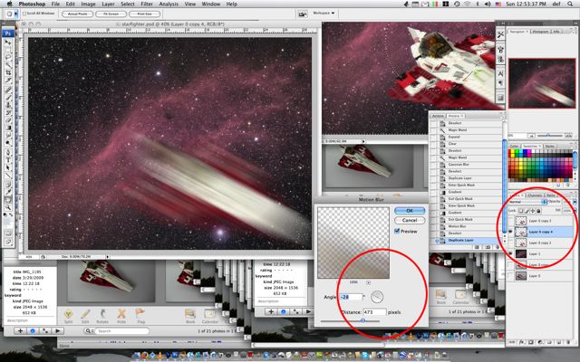Click the Fit Screen button
This screenshot has height=362, width=580.
111,14
